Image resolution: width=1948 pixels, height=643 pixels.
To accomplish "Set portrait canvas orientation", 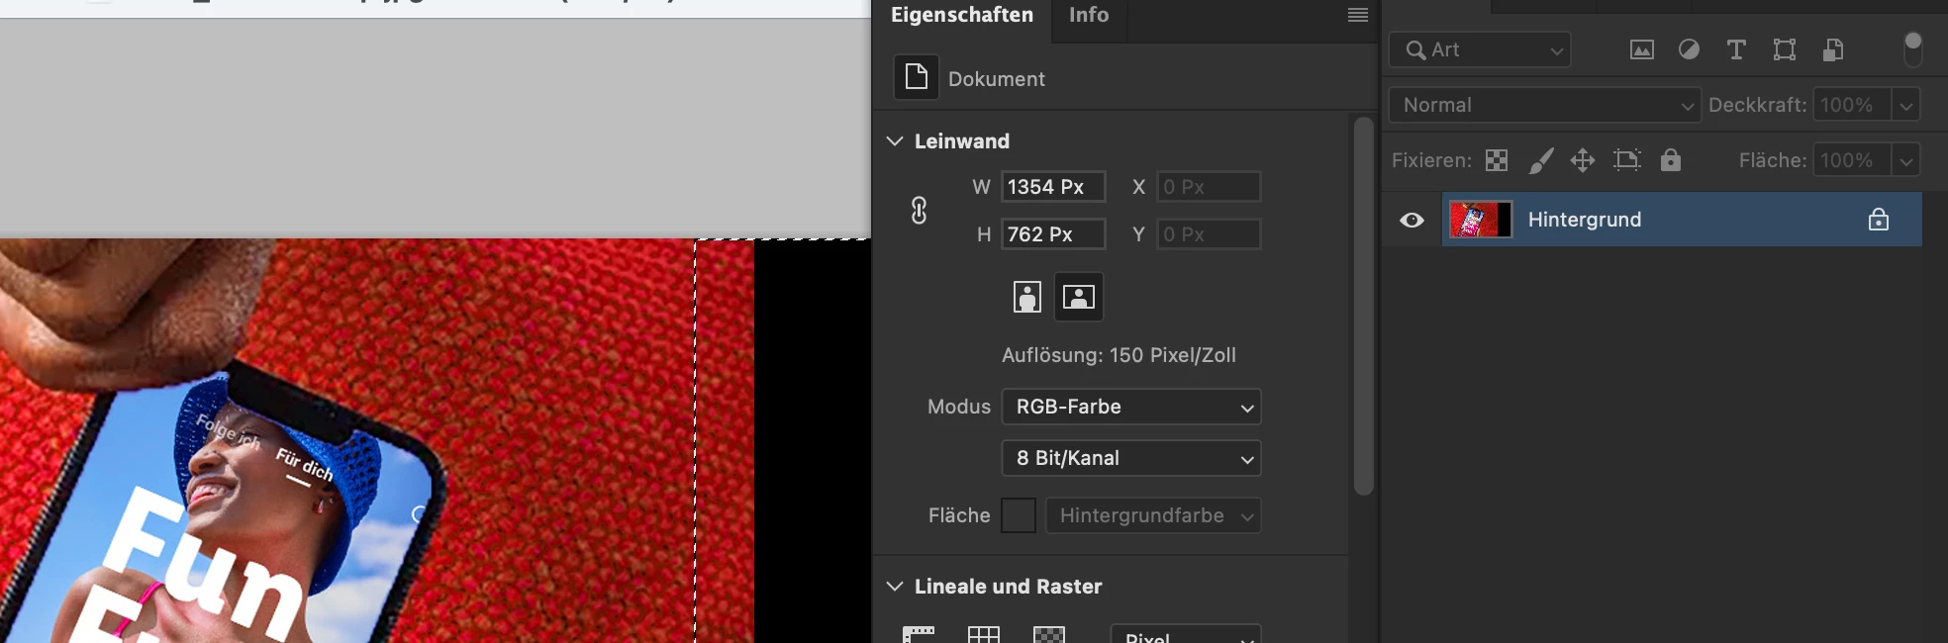I will [x=1027, y=297].
